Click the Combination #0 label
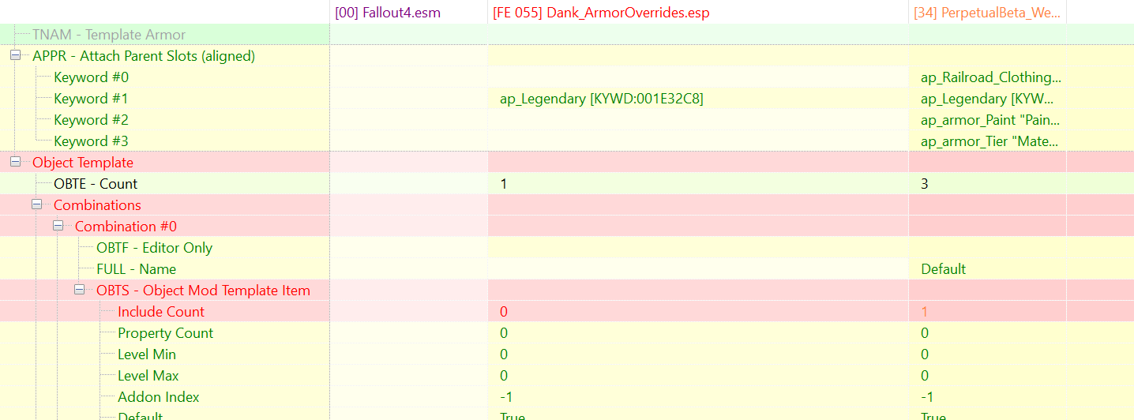This screenshot has width=1134, height=420. (x=126, y=227)
